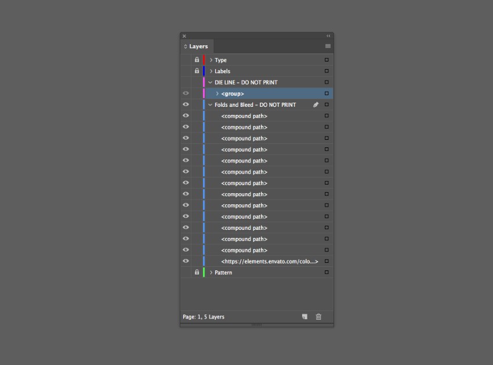493x365 pixels.
Task: Select the elements.envato.com link item
Action: 269,262
